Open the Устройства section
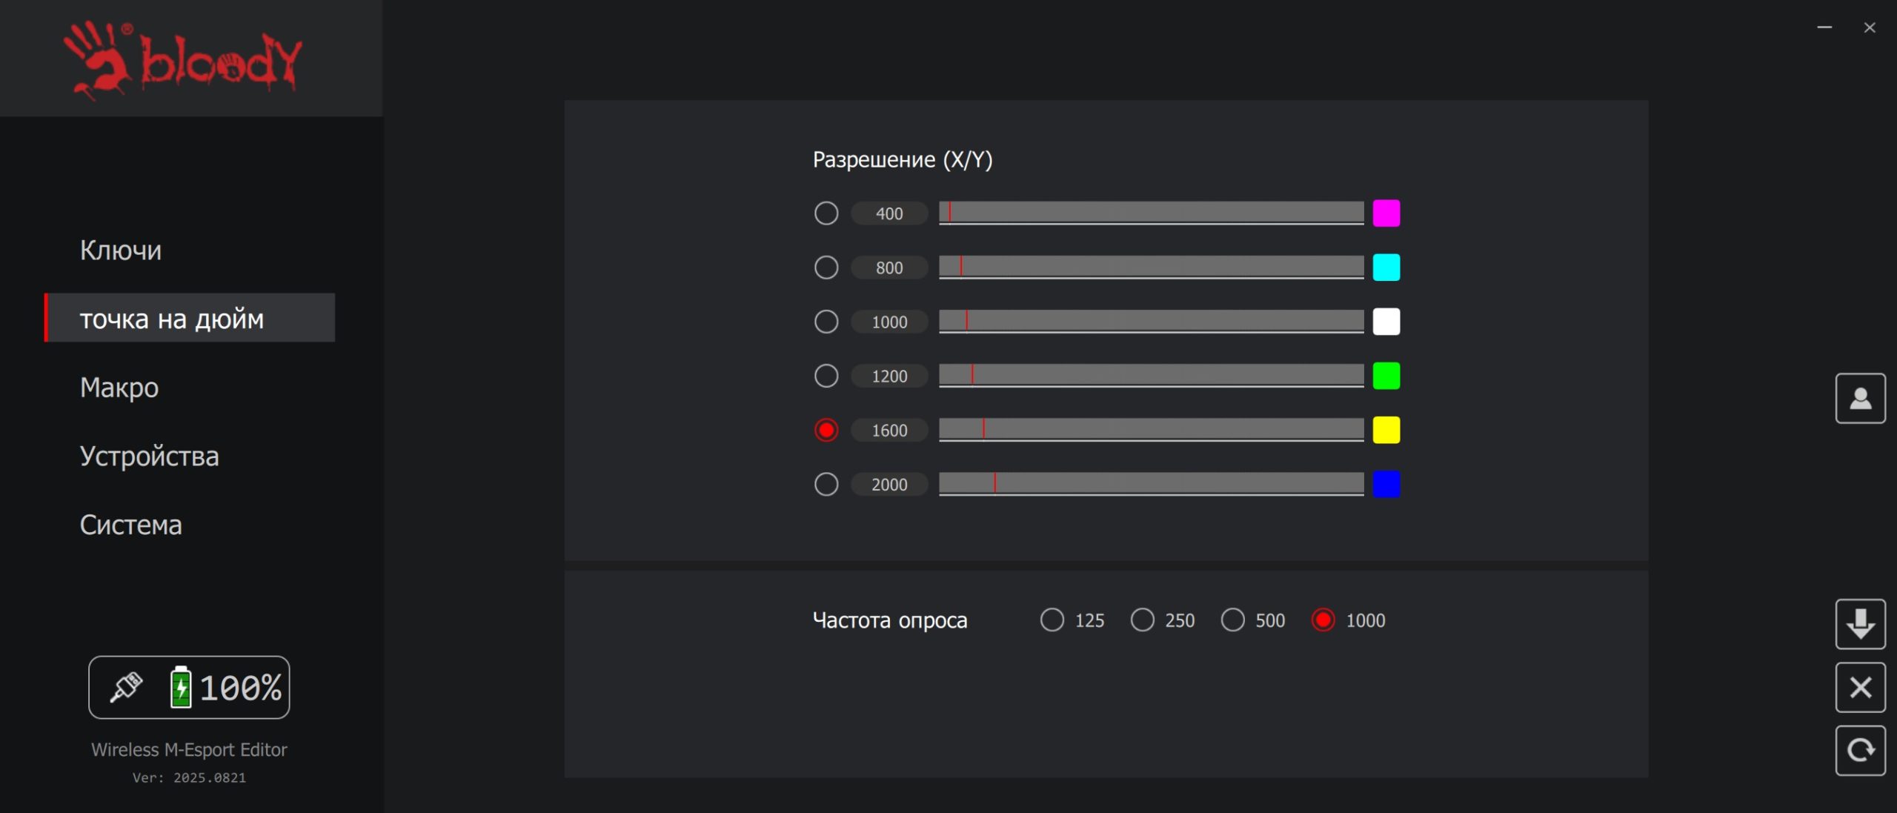Viewport: 1897px width, 813px height. point(150,456)
